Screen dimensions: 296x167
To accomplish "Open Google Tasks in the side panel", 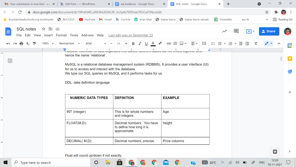I will point(290,72).
